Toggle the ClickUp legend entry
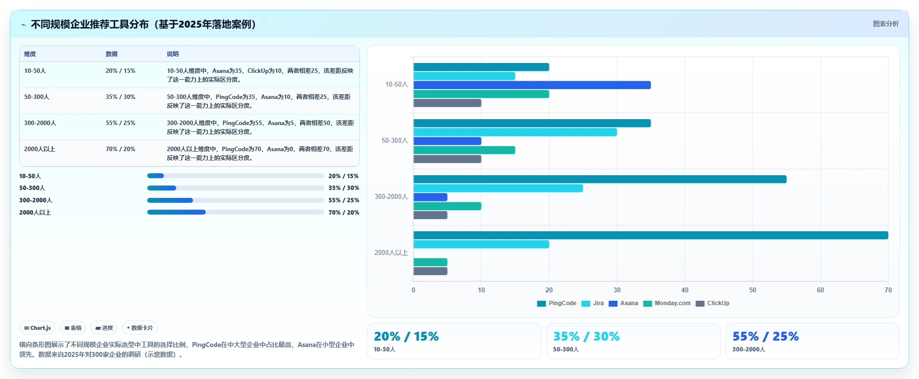The height and width of the screenshot is (379, 919). [713, 303]
